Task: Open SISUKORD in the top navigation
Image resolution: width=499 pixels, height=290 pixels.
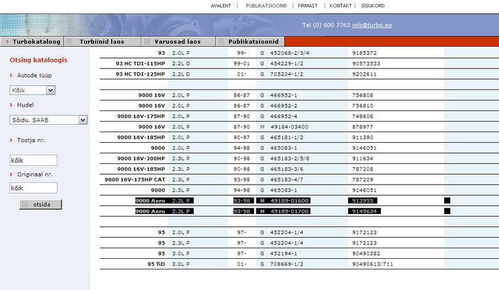Action: tap(373, 5)
